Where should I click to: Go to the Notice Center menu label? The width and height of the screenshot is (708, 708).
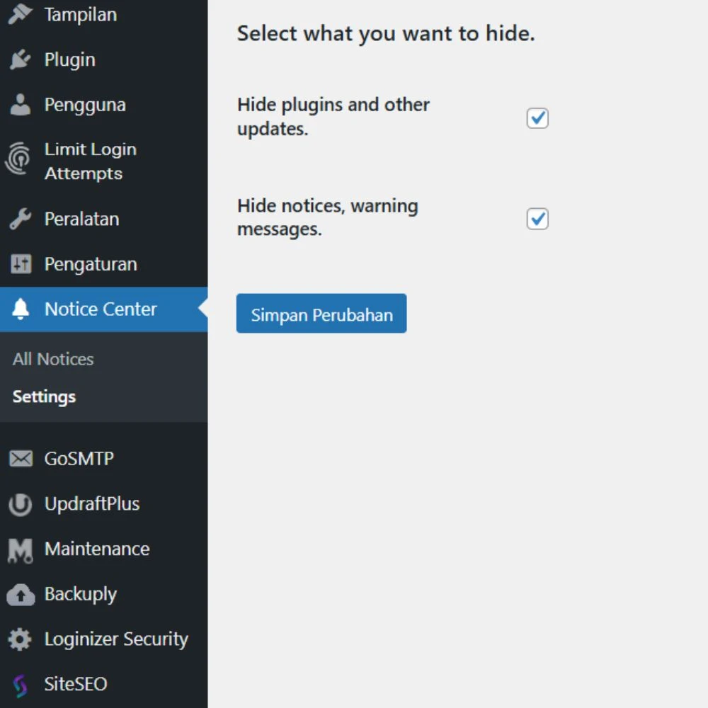tap(101, 309)
